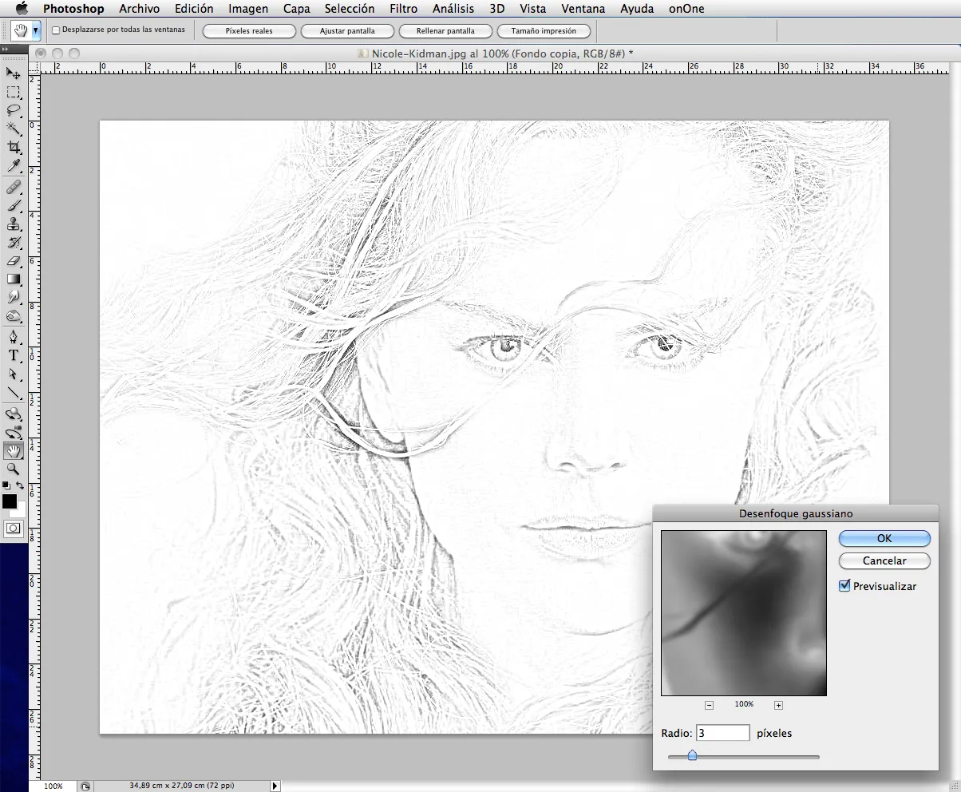This screenshot has height=792, width=961.
Task: Click the Rellenar pantalla button
Action: click(446, 31)
